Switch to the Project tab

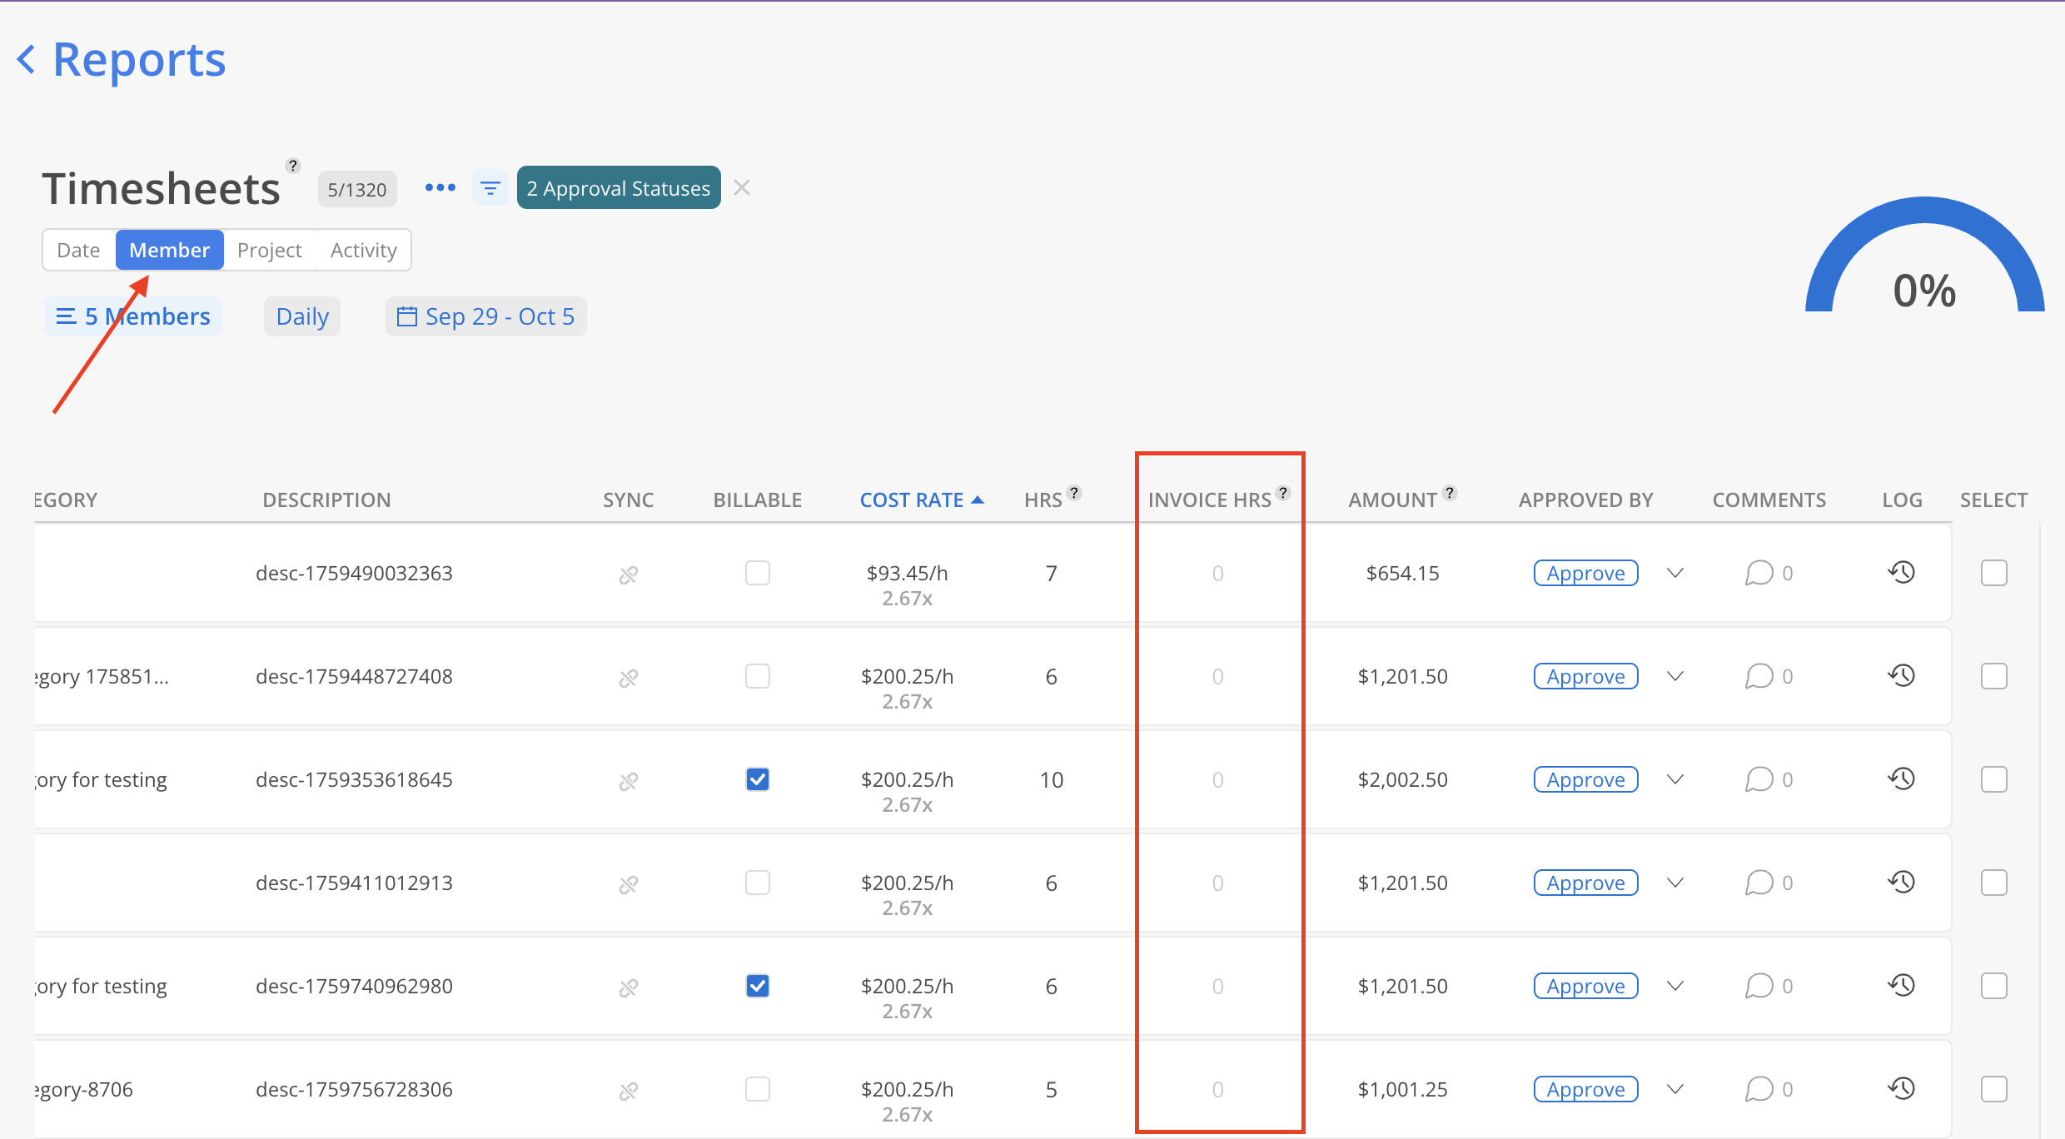pyautogui.click(x=269, y=250)
